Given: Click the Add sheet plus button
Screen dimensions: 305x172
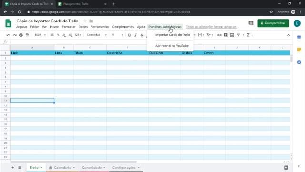Looking at the screenshot, I should 13,168.
